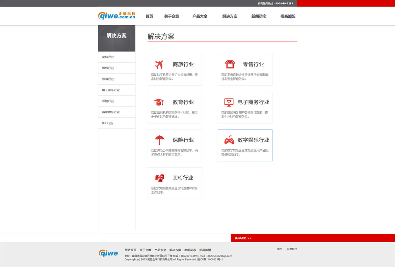Click the qiwe logo in the footer

click(108, 253)
